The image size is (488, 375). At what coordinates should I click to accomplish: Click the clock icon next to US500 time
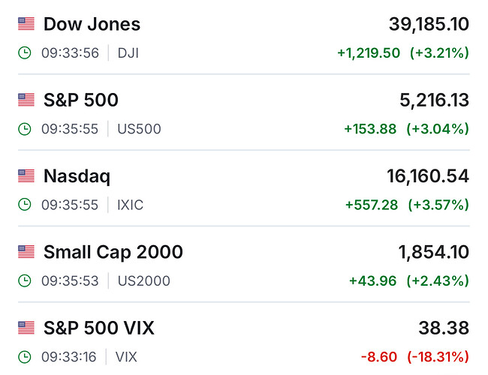(25, 129)
